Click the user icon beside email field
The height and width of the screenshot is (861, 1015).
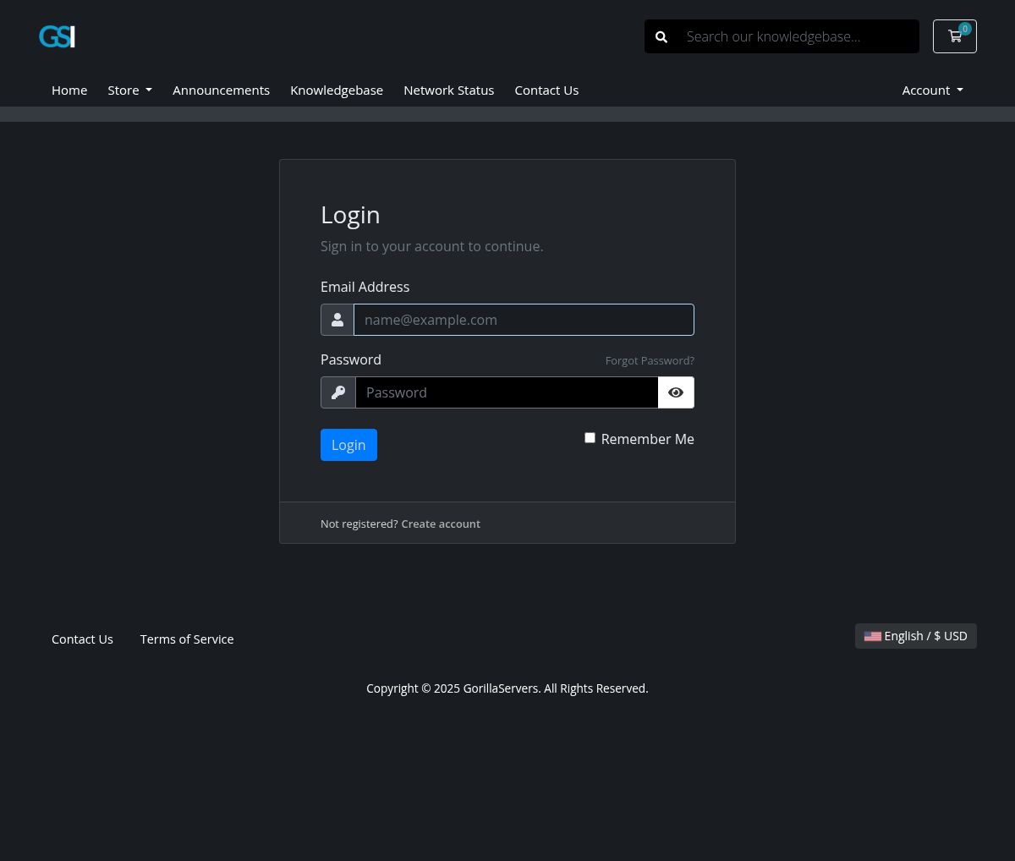[x=337, y=320]
